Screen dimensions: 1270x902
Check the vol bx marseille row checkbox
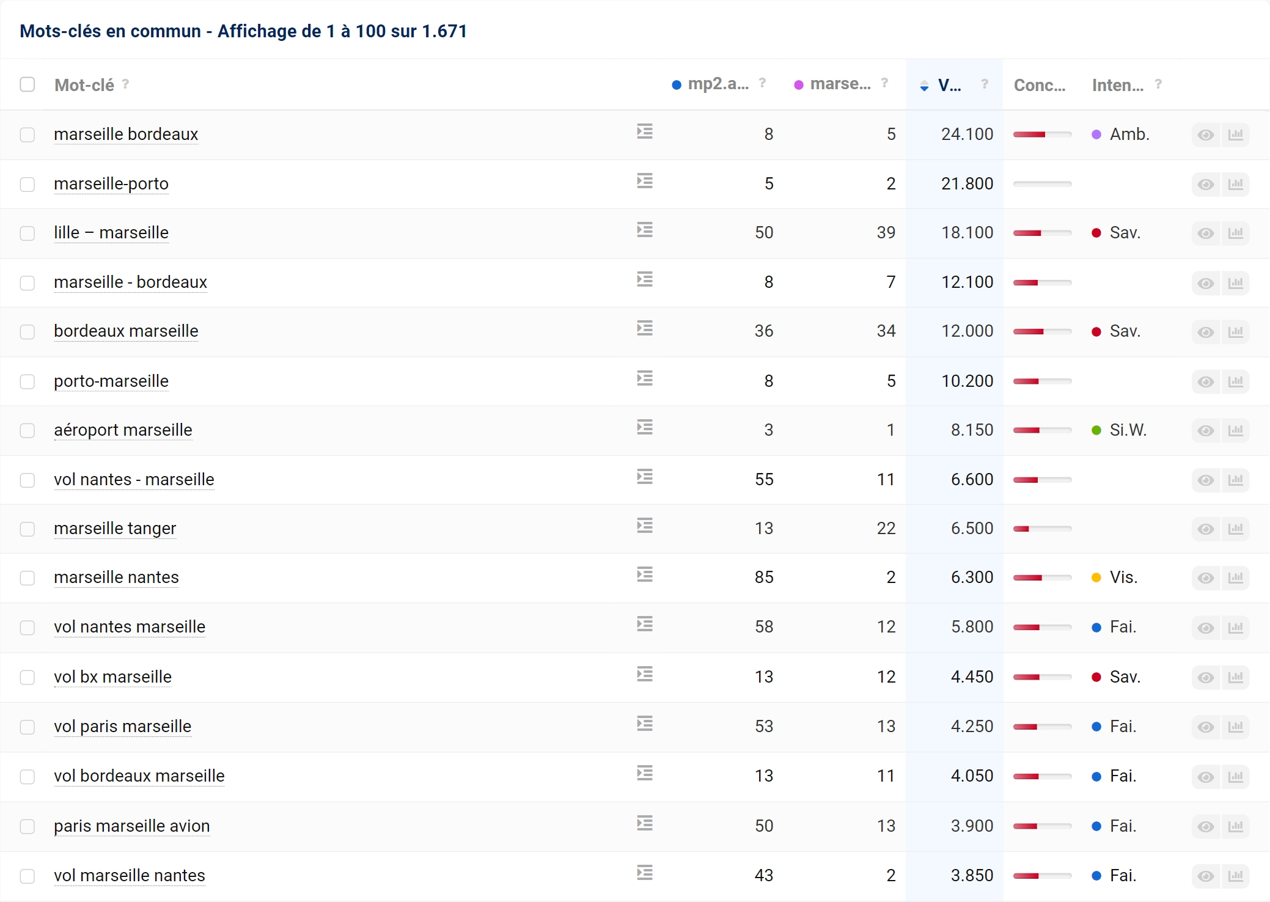point(28,677)
